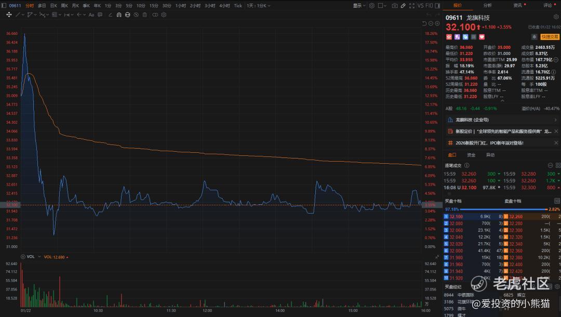Show info about 逐笔成交
Screen dimensions: 561x317
click(x=467, y=165)
